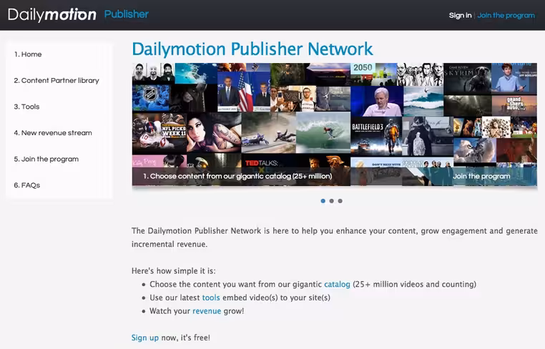Viewport: 545px width, 349px height.
Task: Click the Battlefield 3 thumbnail
Action: tap(376, 136)
